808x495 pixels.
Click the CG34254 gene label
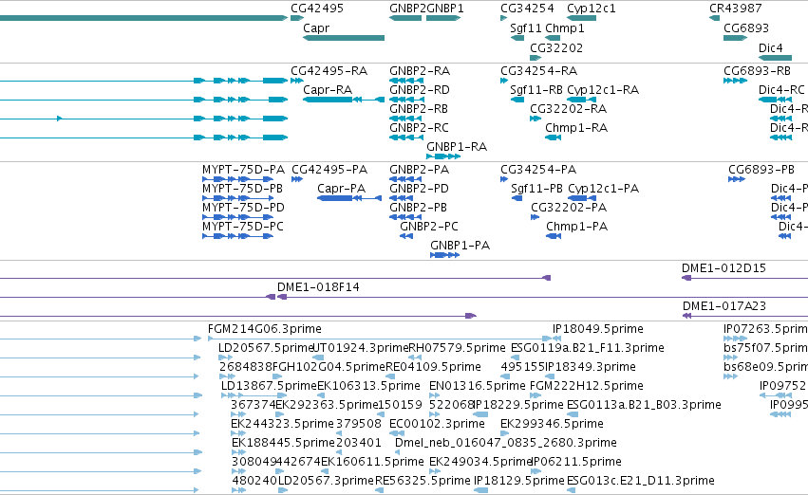pos(527,9)
